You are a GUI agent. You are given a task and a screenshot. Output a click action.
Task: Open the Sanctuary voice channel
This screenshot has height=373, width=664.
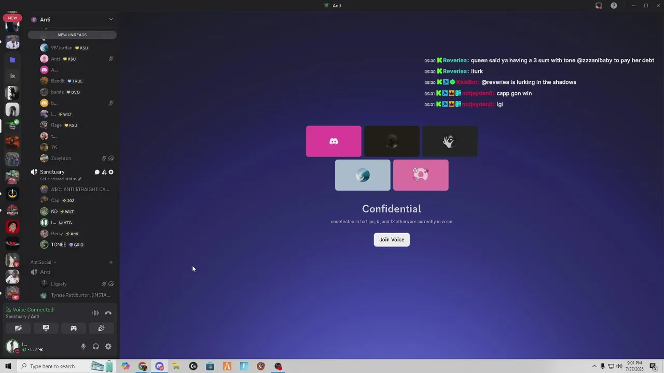click(52, 172)
